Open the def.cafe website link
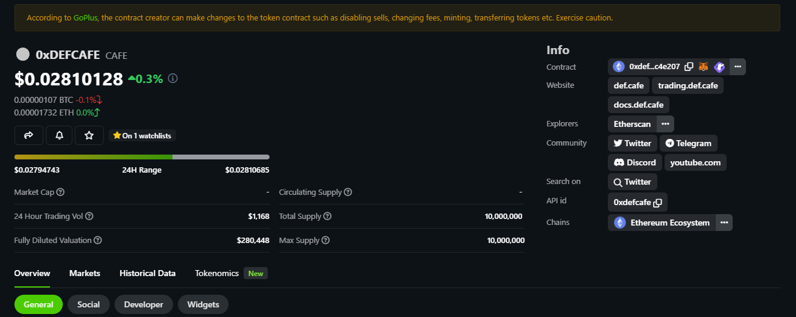 click(629, 85)
